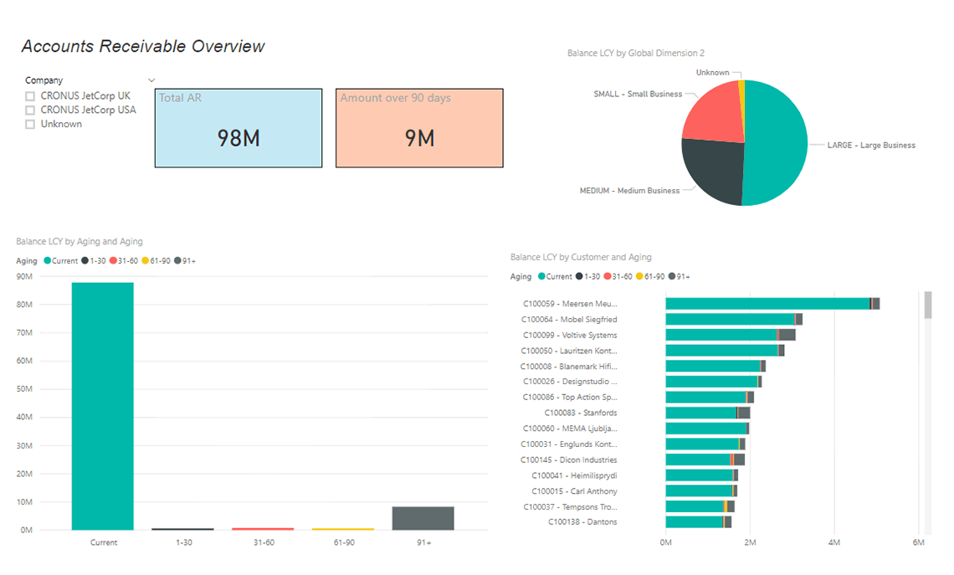Click 61-90 legend swatch in customer chart

[639, 276]
